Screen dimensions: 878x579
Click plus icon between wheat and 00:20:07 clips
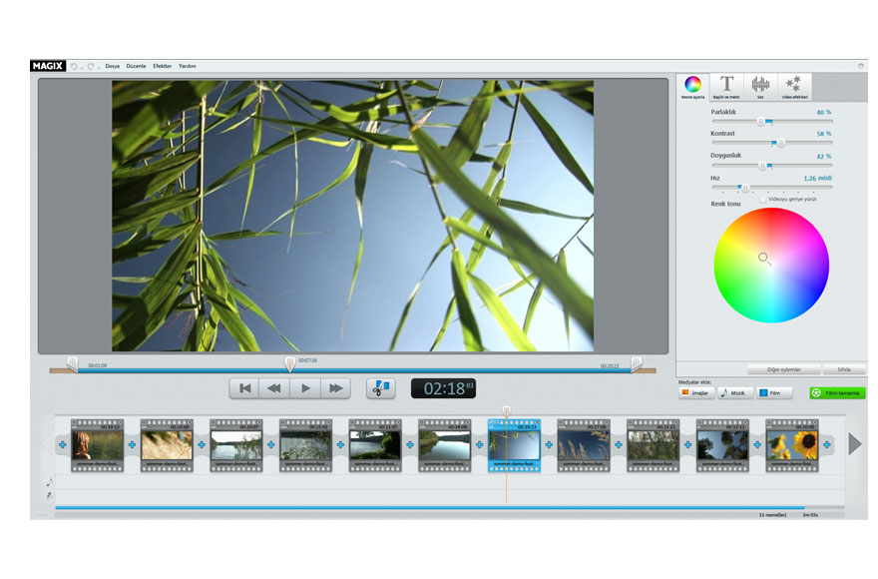(x=202, y=444)
